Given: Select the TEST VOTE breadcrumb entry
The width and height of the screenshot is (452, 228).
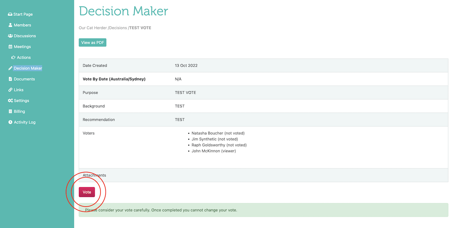Looking at the screenshot, I should tap(140, 28).
